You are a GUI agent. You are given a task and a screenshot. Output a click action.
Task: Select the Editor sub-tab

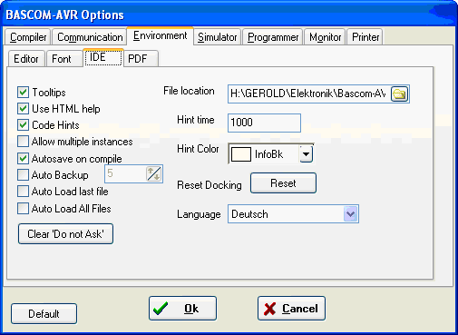pos(26,59)
